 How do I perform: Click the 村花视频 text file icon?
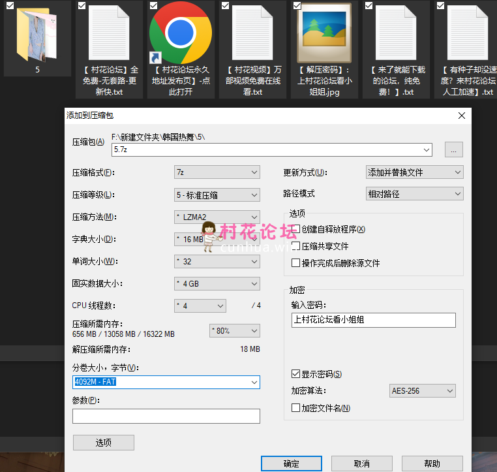(252, 32)
